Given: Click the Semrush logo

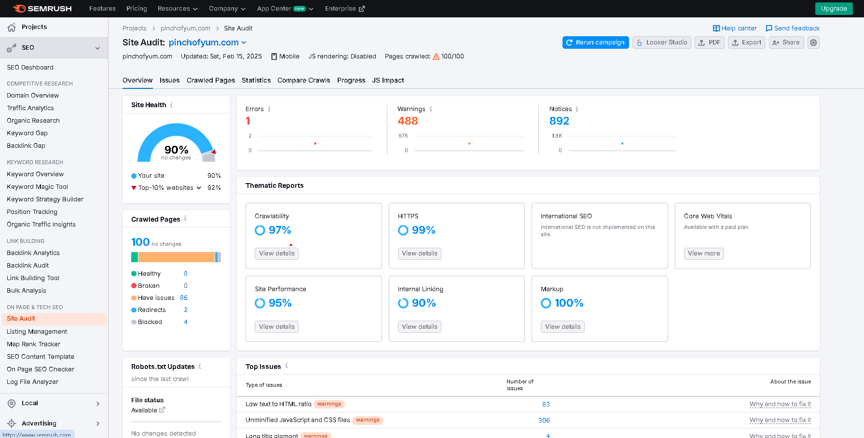Looking at the screenshot, I should click(x=42, y=9).
